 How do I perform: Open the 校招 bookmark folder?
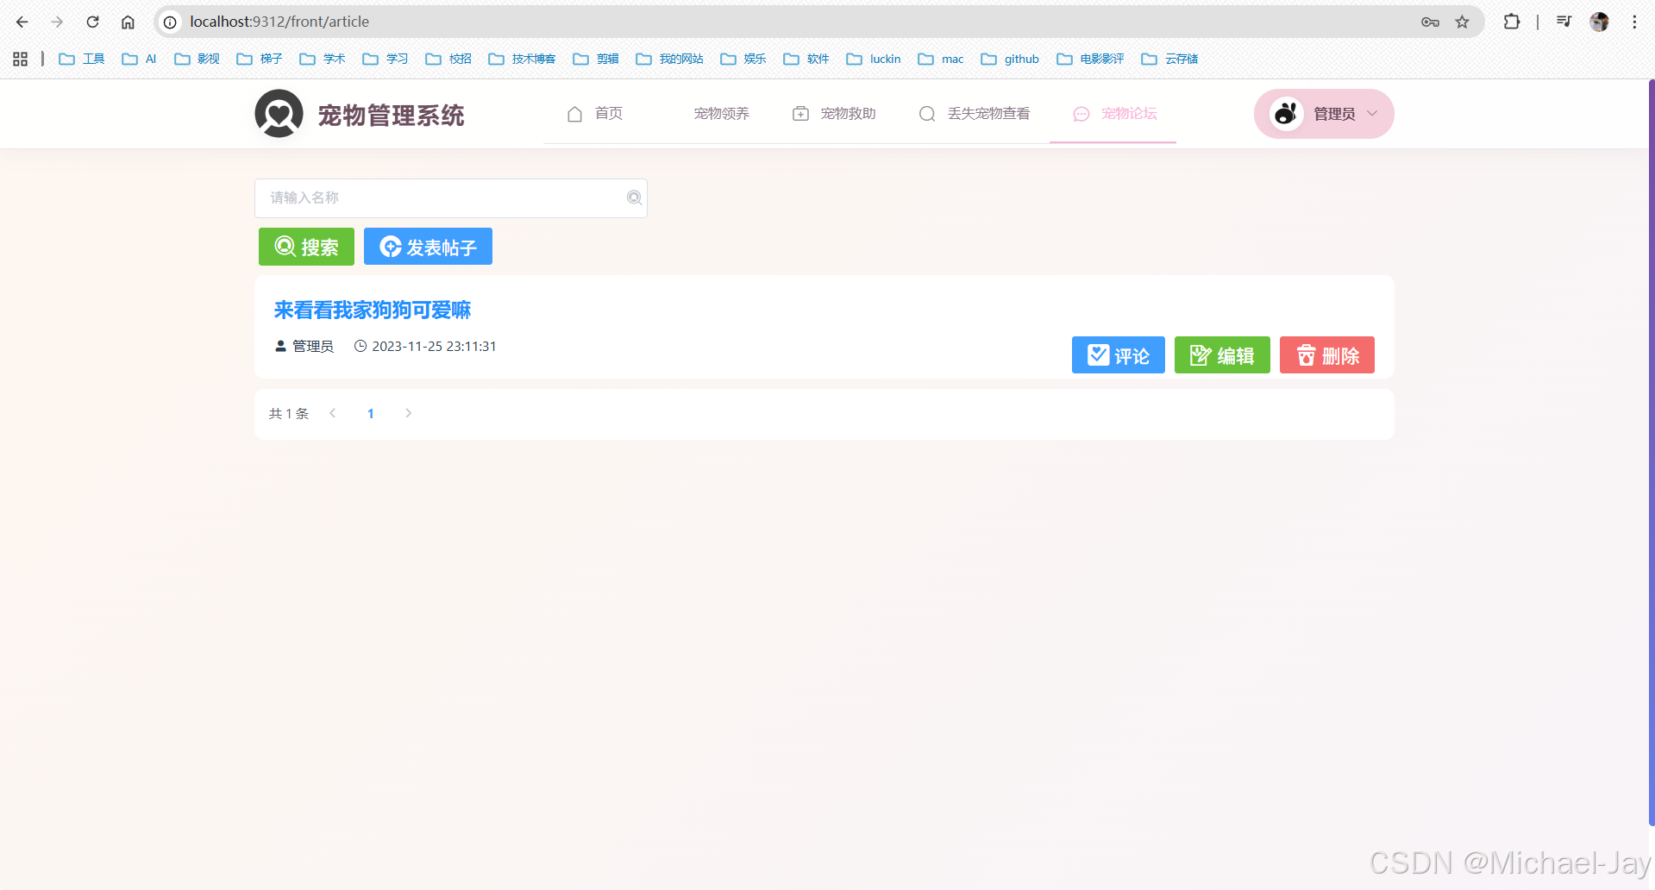tap(448, 59)
